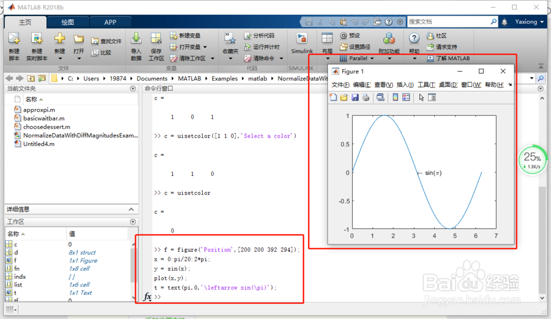Select Untitled4.m in current folder

[x=39, y=144]
